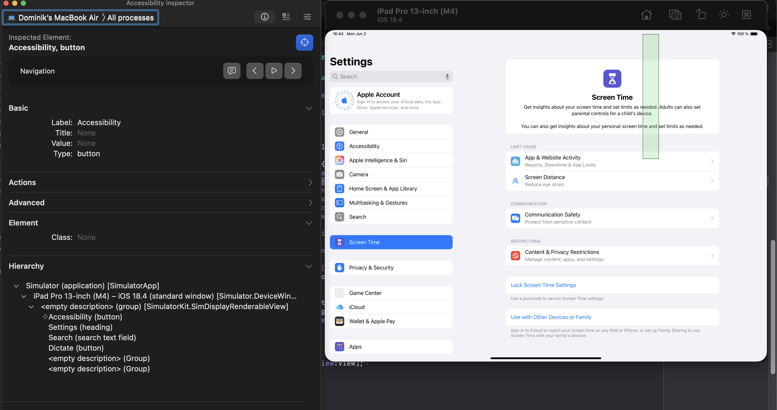
Task: Tap the Accessibility icon in Settings sidebar
Action: coord(339,146)
